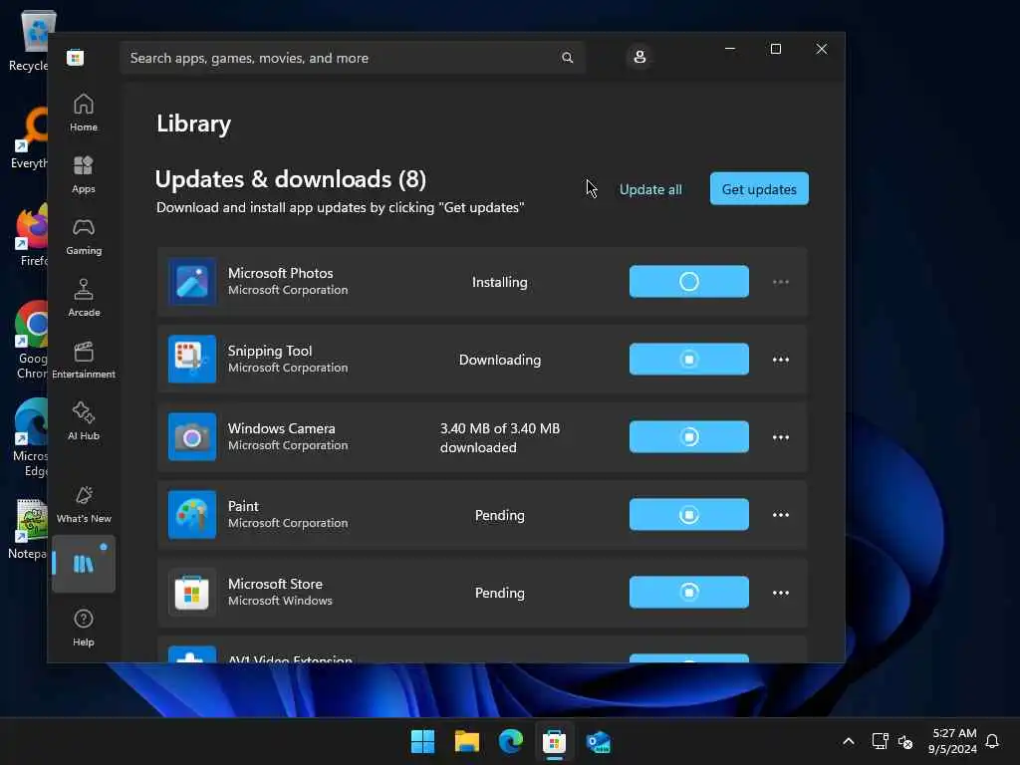1020x765 pixels.
Task: Click the Paint app name
Action: 243,506
